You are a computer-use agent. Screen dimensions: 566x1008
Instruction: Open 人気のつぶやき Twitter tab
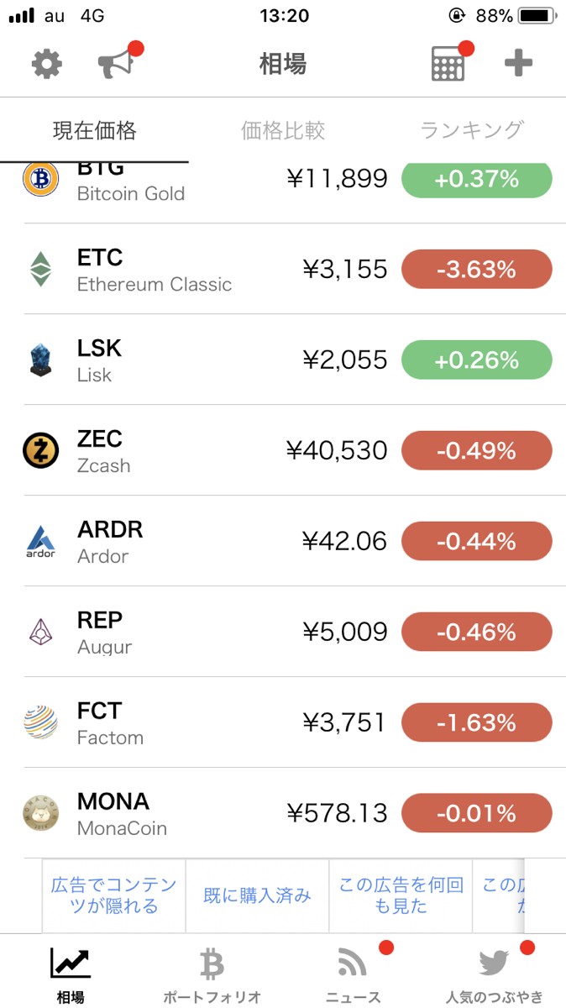coord(495,974)
